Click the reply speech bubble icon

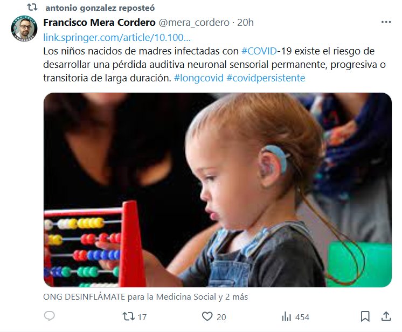tap(50, 316)
